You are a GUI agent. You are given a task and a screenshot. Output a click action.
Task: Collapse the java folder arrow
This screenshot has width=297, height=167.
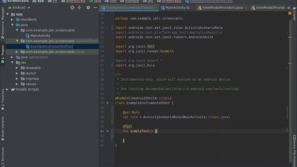tap(12, 25)
